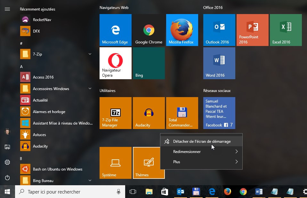
Task: Open Access 2016 from the app list
Action: click(x=43, y=77)
